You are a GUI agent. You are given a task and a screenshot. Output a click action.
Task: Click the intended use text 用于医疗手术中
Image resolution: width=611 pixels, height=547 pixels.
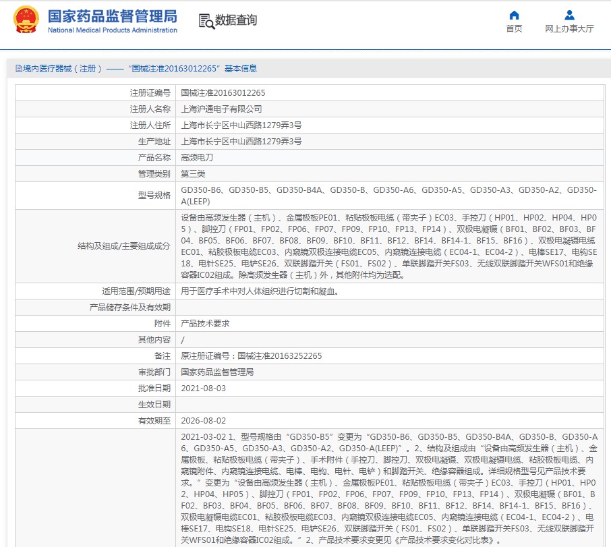point(260,291)
